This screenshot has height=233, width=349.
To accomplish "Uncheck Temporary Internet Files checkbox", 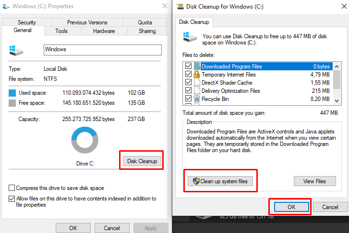I will 188,74.
